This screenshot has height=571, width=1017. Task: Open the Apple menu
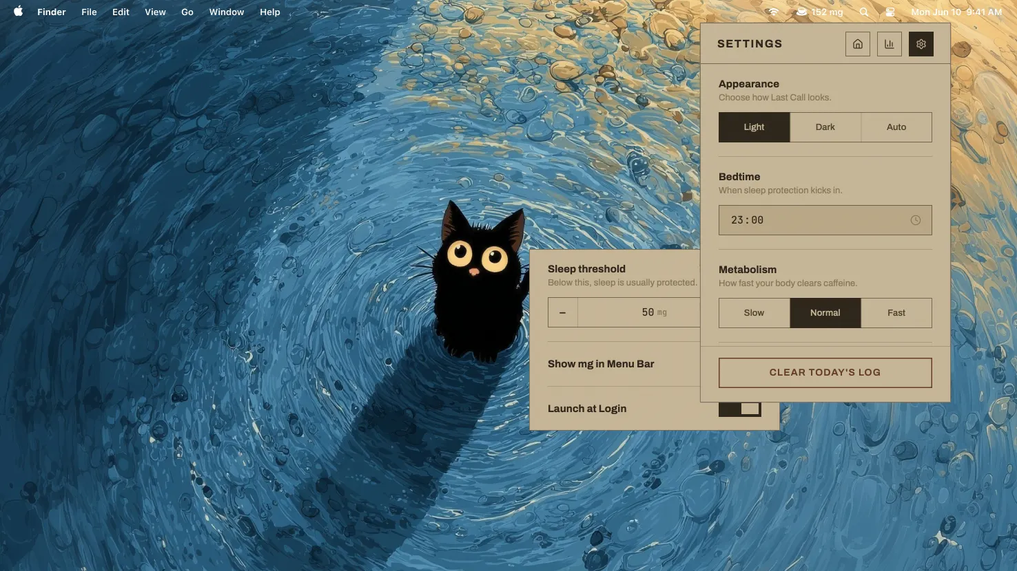pyautogui.click(x=19, y=12)
